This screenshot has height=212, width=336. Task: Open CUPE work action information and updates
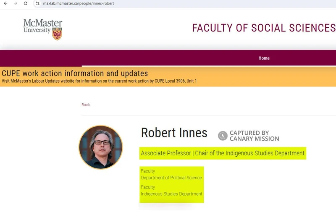pyautogui.click(x=75, y=73)
